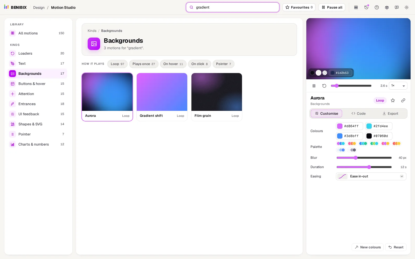
Task: Switch to the Export tab
Action: 390,113
